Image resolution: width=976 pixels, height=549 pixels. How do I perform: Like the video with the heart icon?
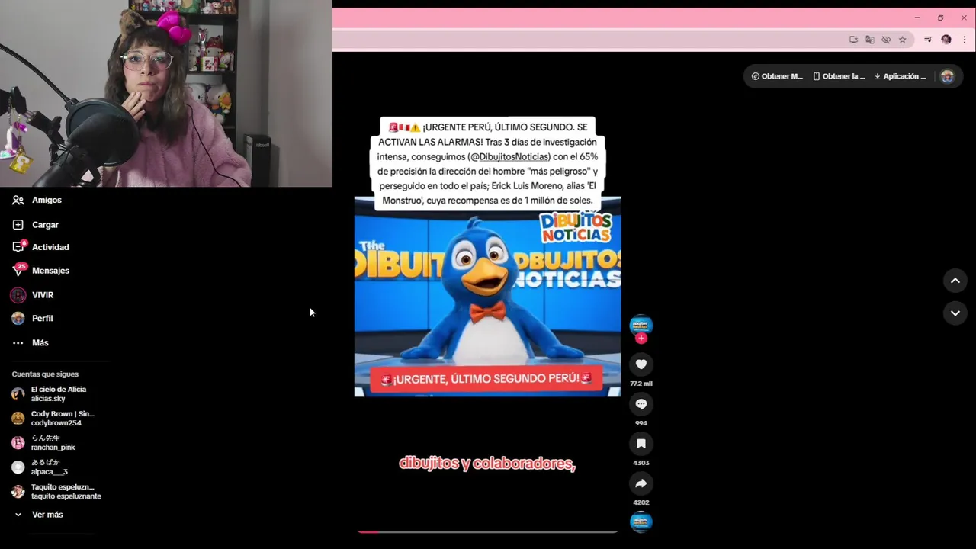(x=641, y=364)
